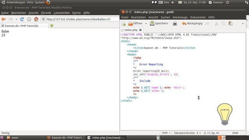Click the site identity icon in the URL bar
The image size is (249, 140).
coord(43,19)
